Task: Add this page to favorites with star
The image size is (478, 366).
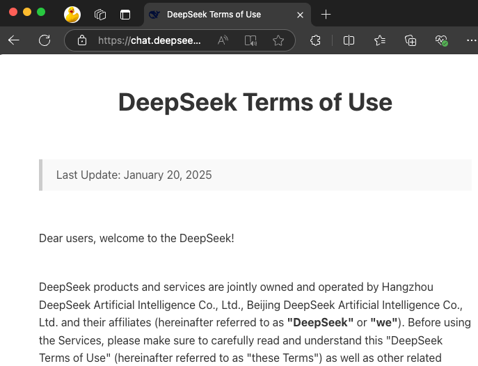Action: 278,40
